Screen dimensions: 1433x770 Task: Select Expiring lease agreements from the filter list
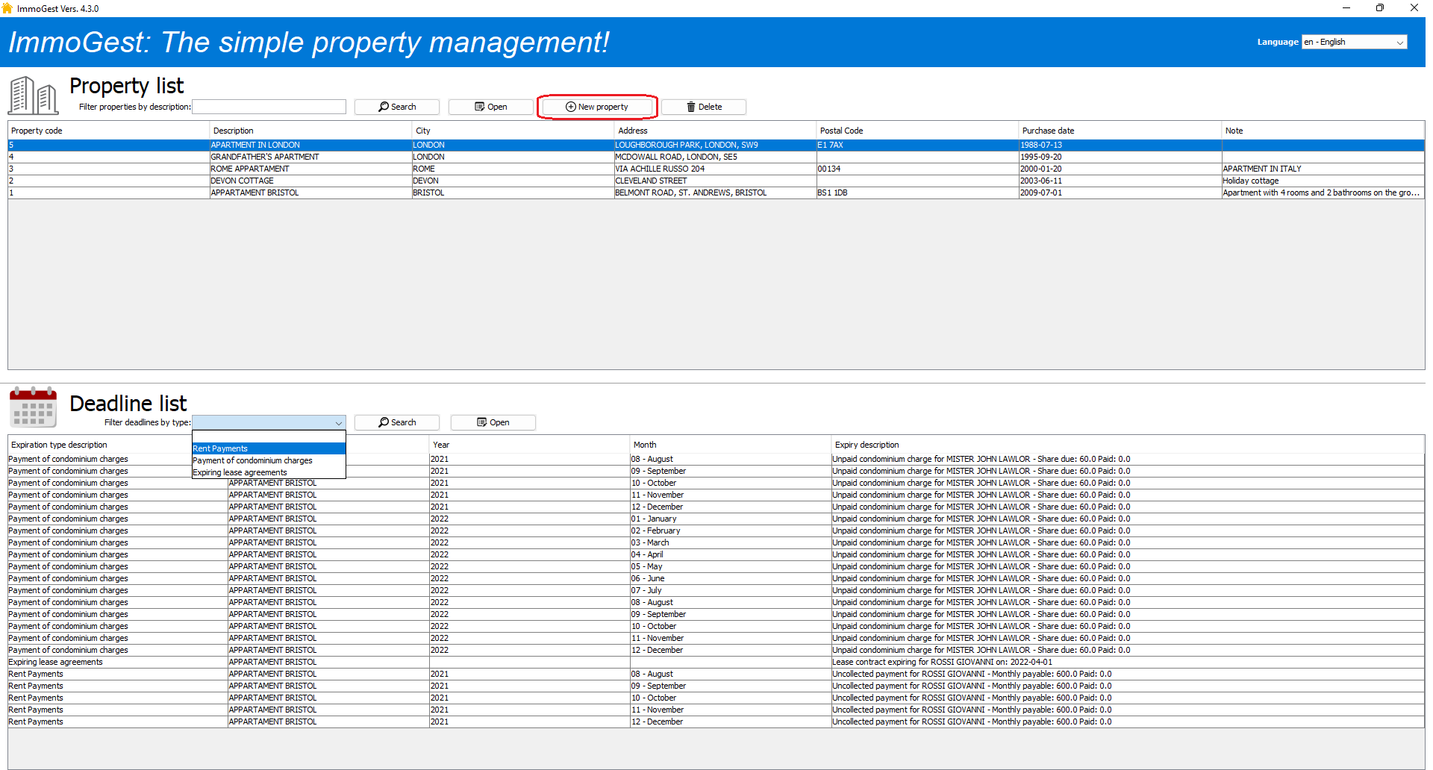[x=240, y=472]
